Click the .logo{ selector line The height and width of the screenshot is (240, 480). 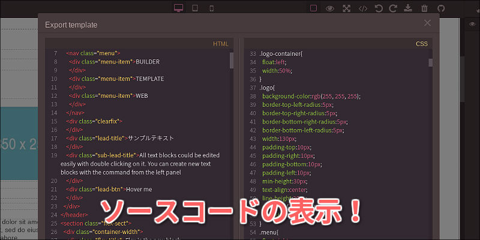point(267,88)
